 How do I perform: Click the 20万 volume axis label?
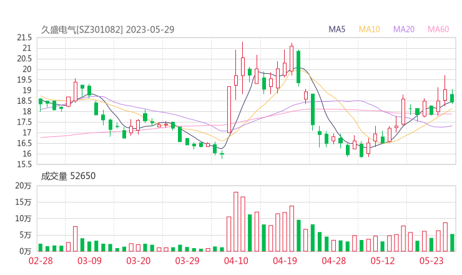pos(23,186)
